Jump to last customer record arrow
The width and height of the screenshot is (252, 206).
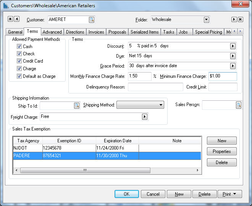tap(240, 19)
